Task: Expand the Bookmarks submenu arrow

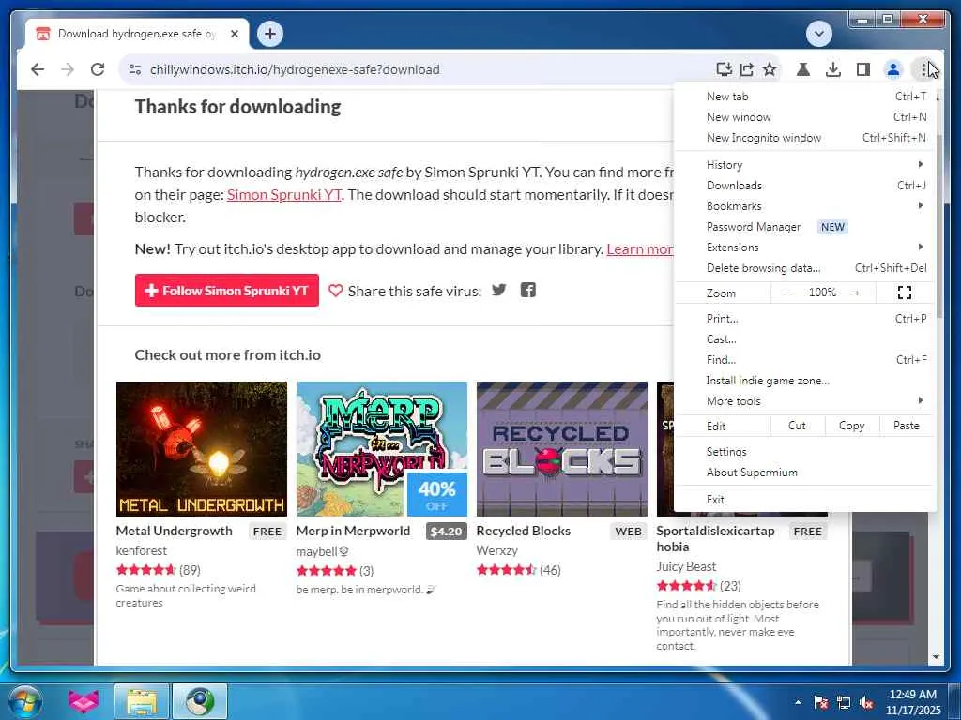Action: [920, 205]
